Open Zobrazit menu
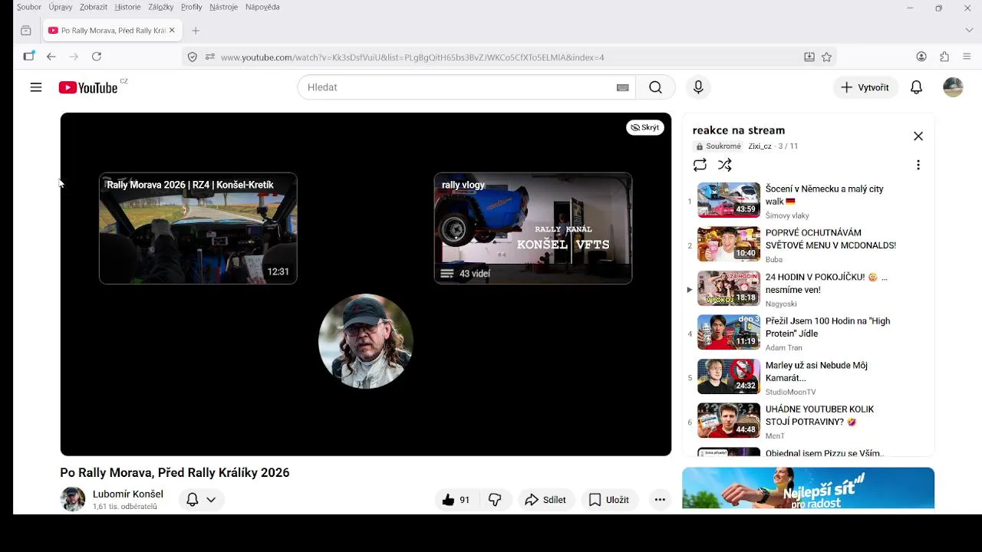Image resolution: width=982 pixels, height=552 pixels. [x=94, y=7]
